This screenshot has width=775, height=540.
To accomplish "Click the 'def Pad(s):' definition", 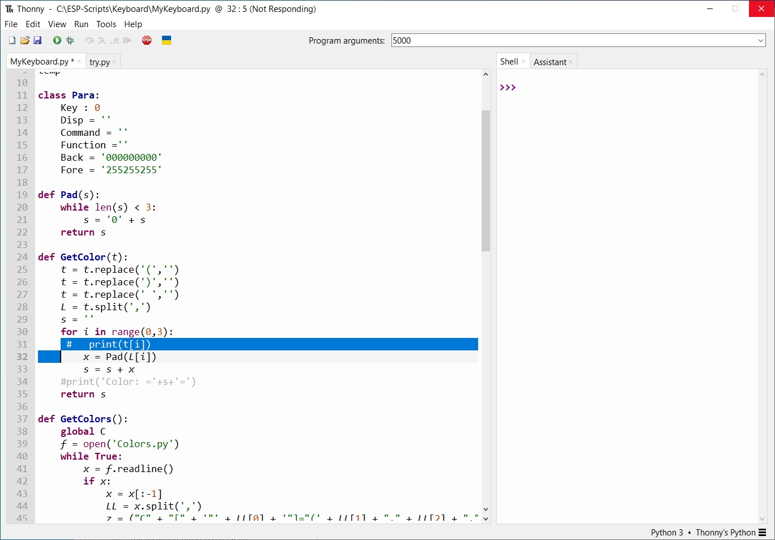I will pos(69,195).
